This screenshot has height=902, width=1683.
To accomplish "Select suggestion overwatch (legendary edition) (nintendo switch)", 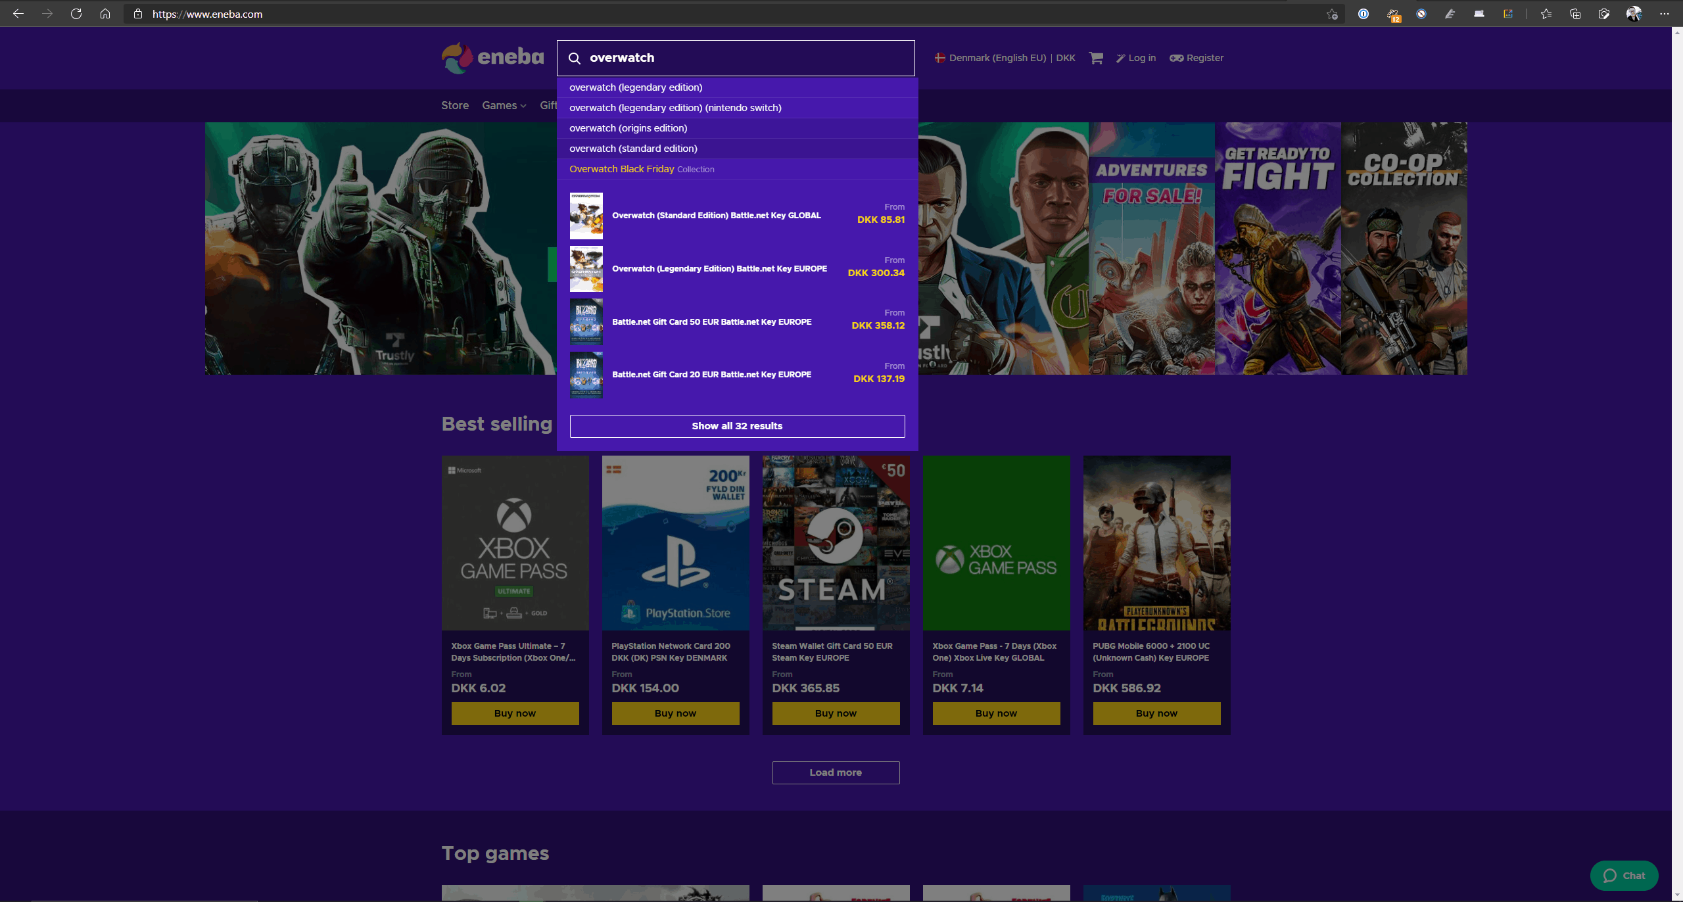I will coord(737,108).
